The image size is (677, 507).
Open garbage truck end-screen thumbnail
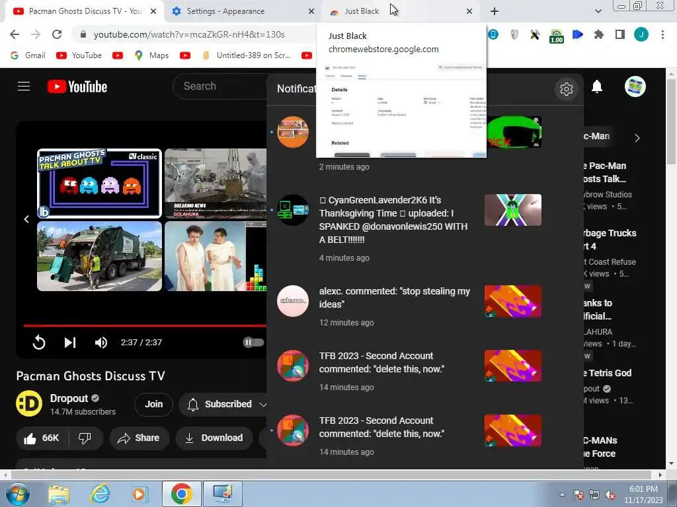click(99, 256)
